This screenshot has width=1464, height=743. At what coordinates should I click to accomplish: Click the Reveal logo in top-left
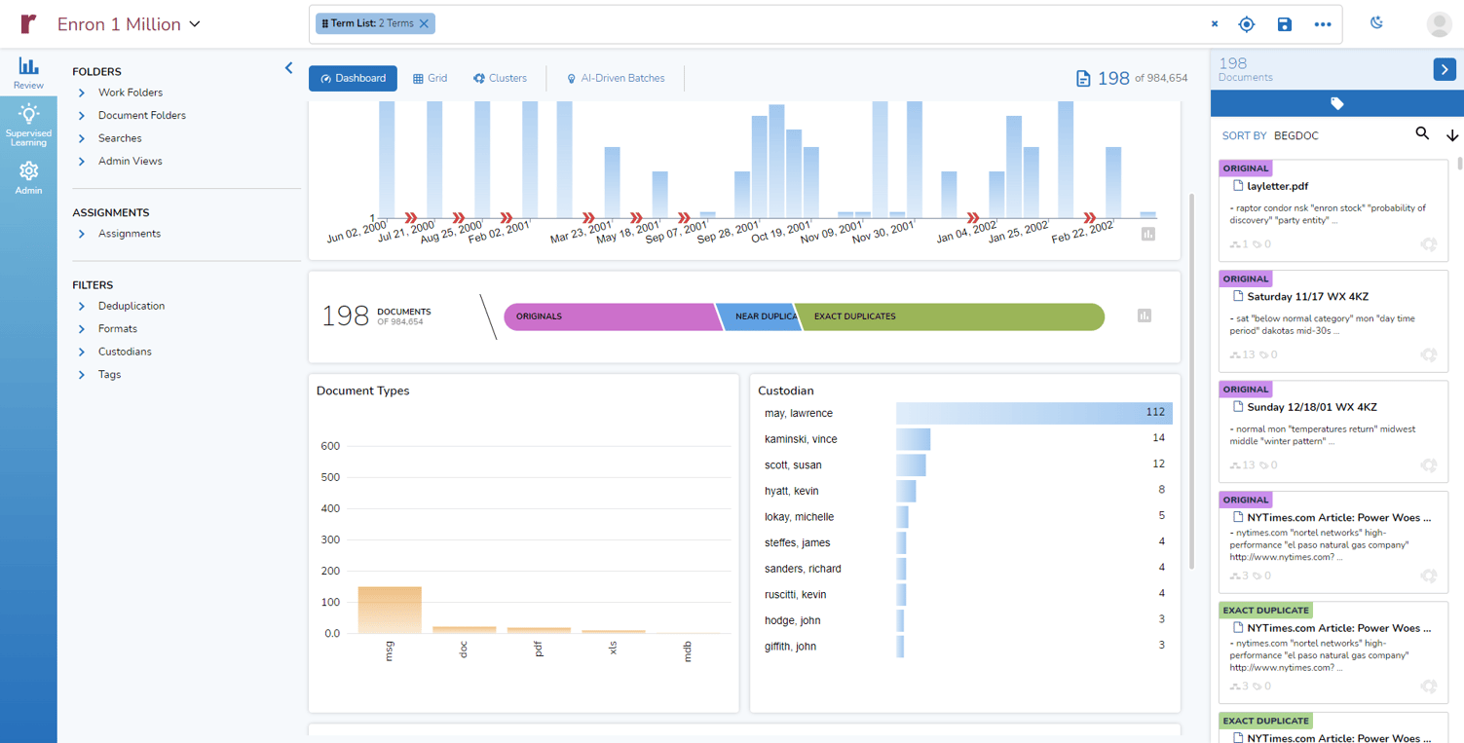[x=28, y=23]
